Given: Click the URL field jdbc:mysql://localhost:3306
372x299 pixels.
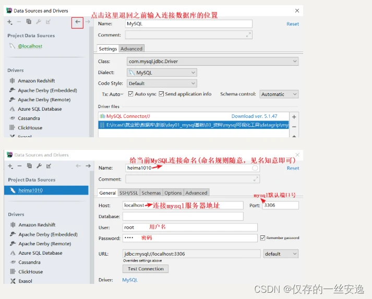Looking at the screenshot, I should pos(191,254).
